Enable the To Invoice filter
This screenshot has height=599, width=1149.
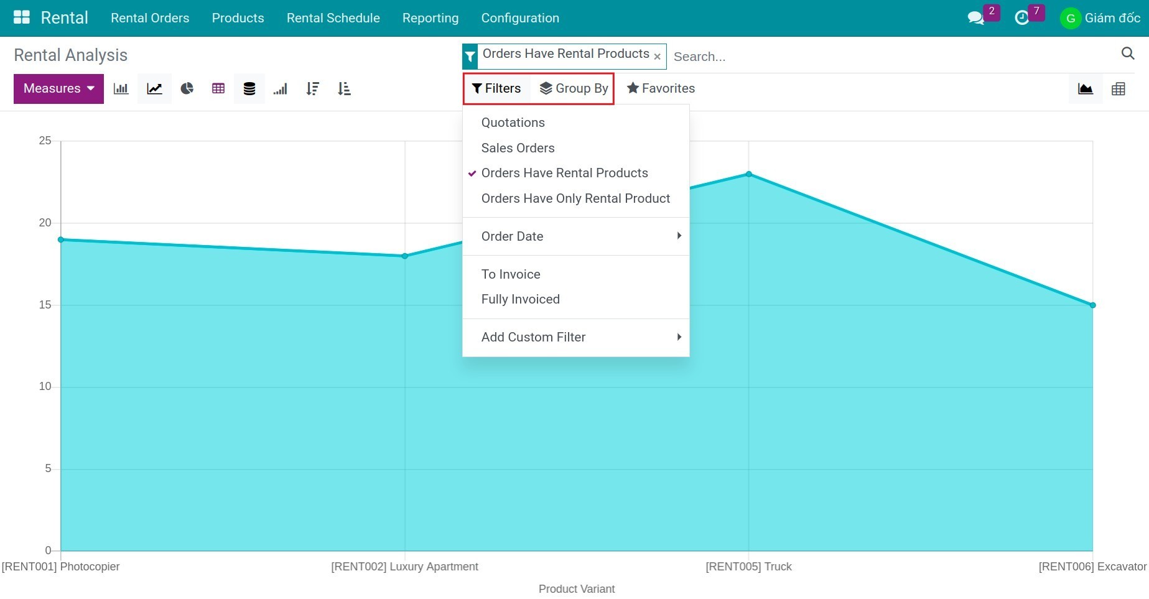click(576, 274)
